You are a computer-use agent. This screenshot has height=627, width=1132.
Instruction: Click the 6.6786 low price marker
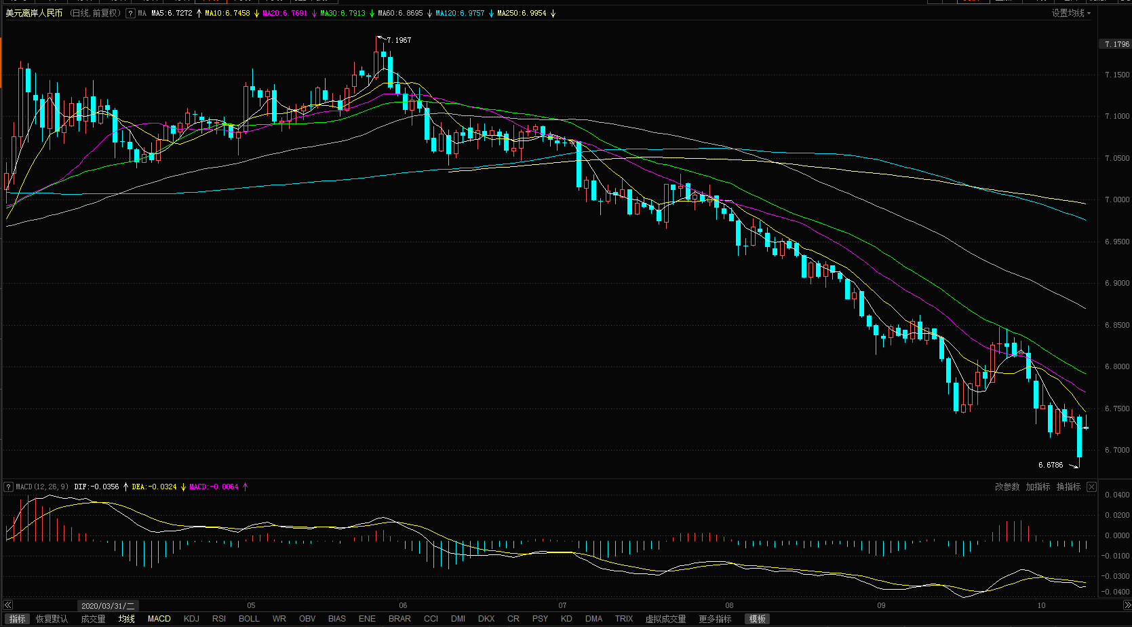1051,465
